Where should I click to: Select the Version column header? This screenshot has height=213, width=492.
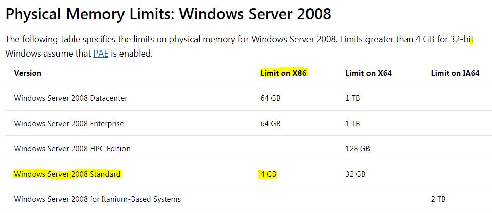(x=28, y=73)
